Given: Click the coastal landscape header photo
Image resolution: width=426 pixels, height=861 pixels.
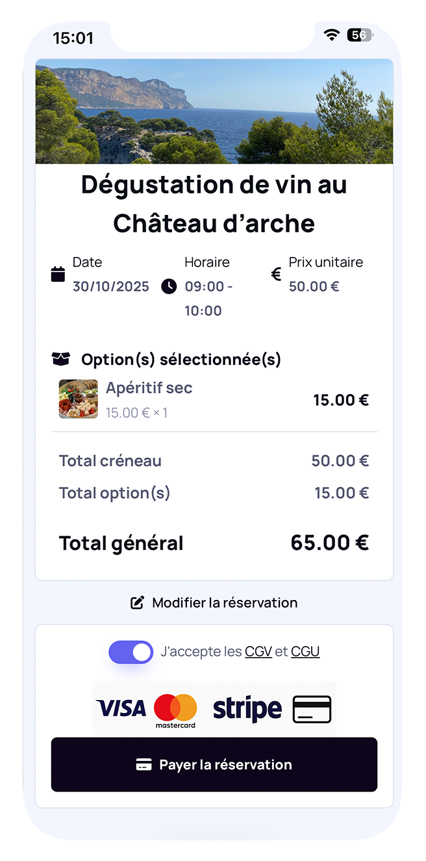Looking at the screenshot, I should (x=213, y=111).
